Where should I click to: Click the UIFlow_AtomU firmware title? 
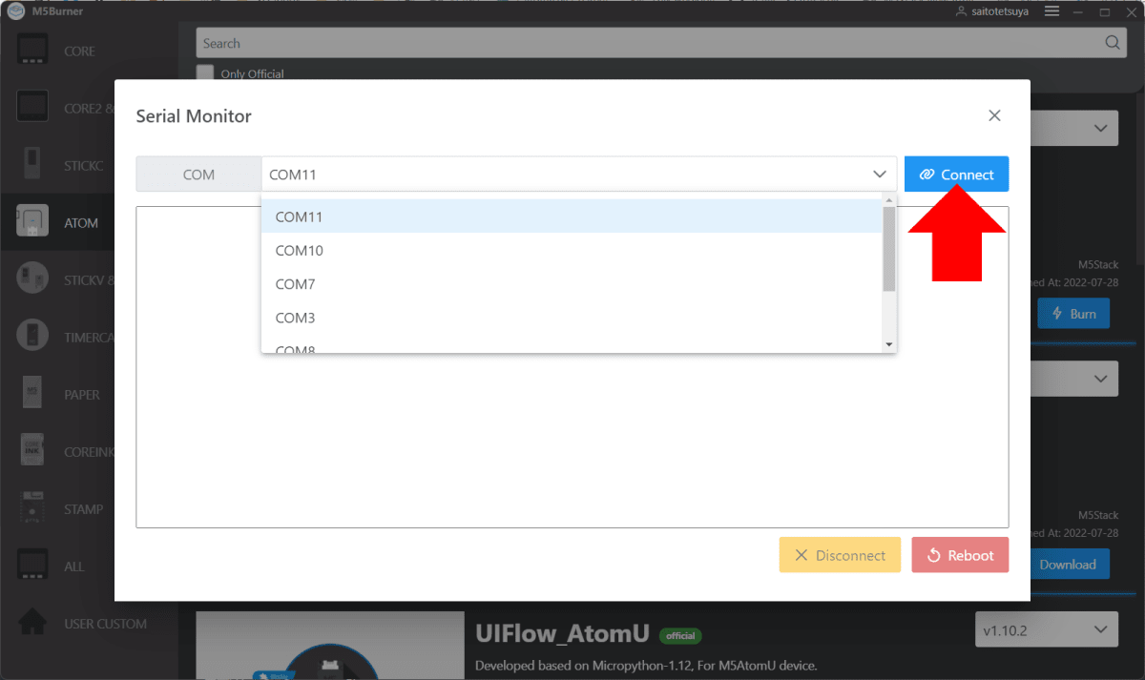pos(562,633)
